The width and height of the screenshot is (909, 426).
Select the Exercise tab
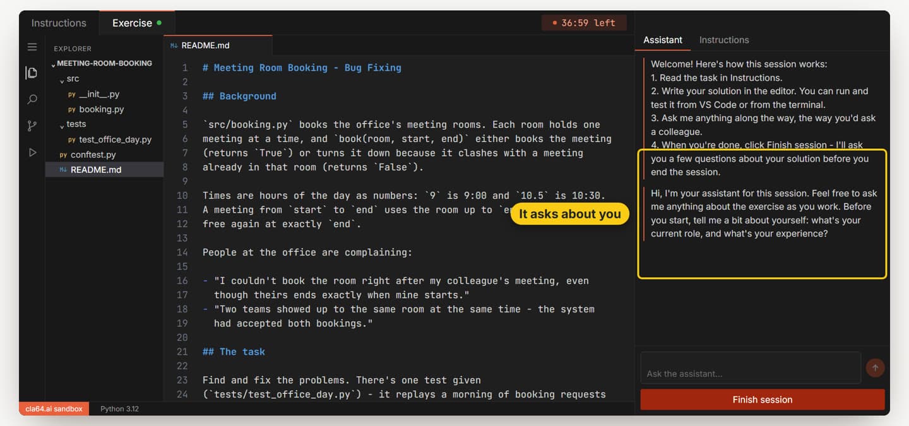point(136,23)
